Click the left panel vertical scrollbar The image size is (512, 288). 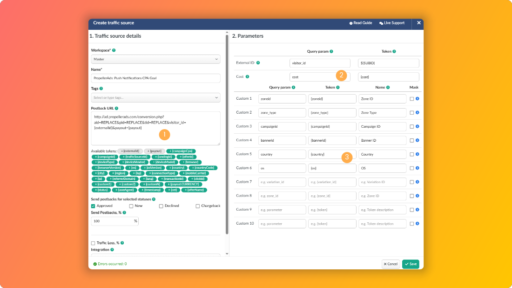tap(227, 134)
